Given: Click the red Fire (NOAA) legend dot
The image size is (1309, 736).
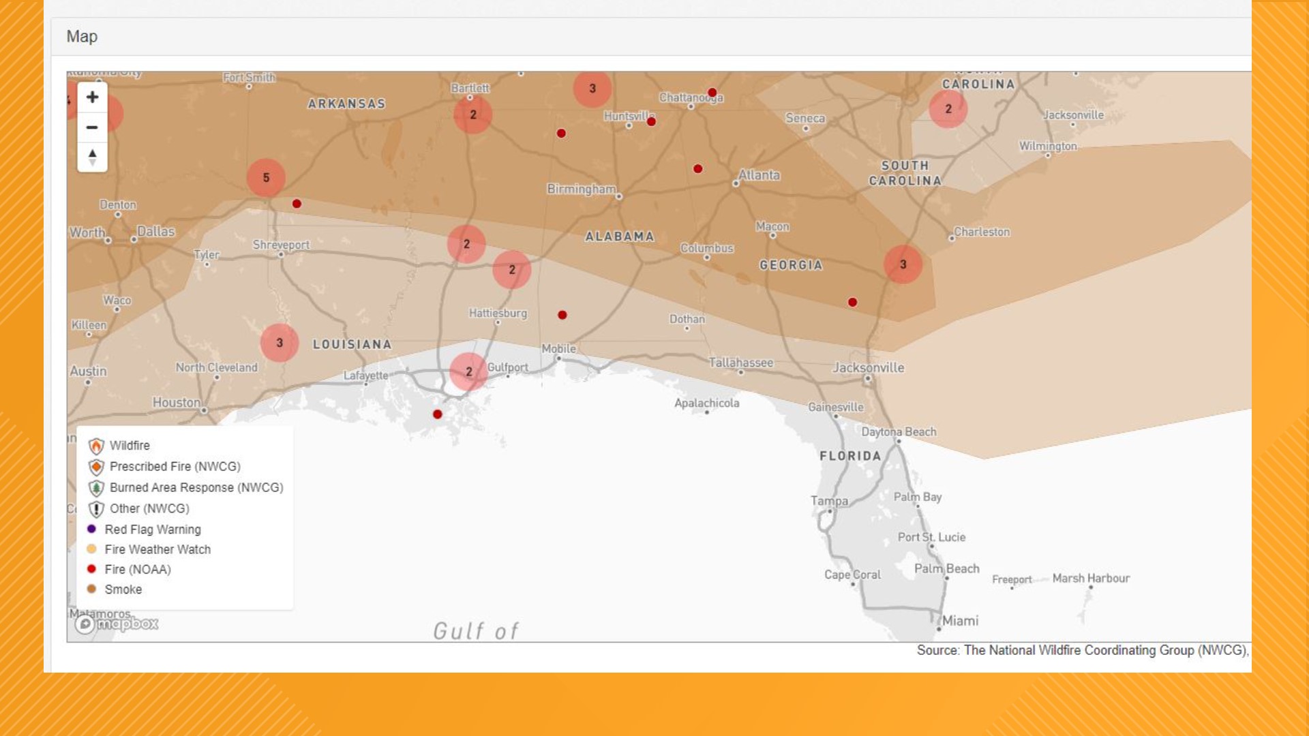Looking at the screenshot, I should [91, 568].
